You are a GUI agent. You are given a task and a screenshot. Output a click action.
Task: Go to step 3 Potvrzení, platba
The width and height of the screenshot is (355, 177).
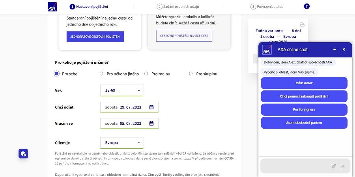267,7
